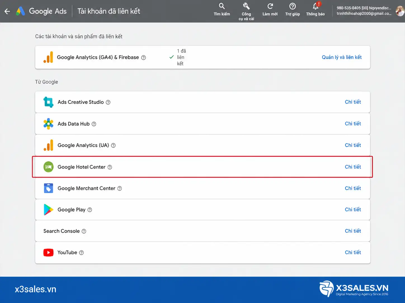Open help tooltip for Ads Creative Studio

pyautogui.click(x=108, y=102)
